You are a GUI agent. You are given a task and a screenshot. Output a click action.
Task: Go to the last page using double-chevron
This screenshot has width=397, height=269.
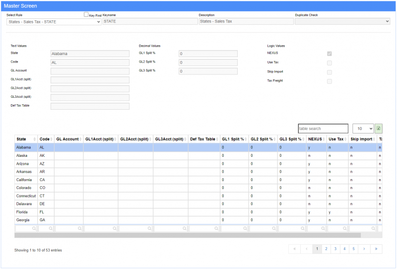click(376, 249)
